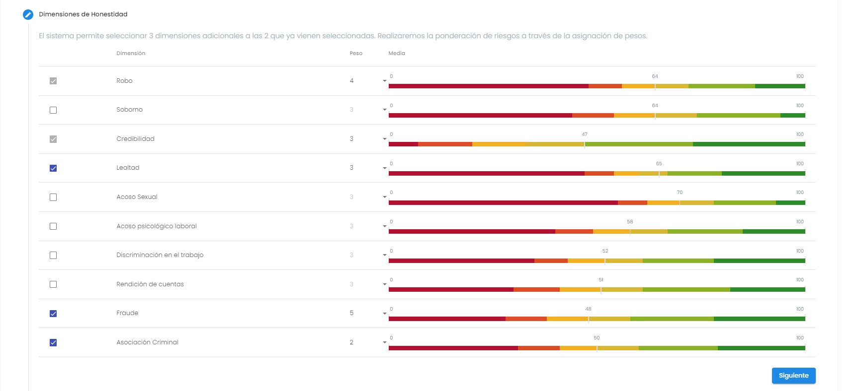Click the Peso column header
Viewport: 861px width, 391px height.
click(356, 53)
